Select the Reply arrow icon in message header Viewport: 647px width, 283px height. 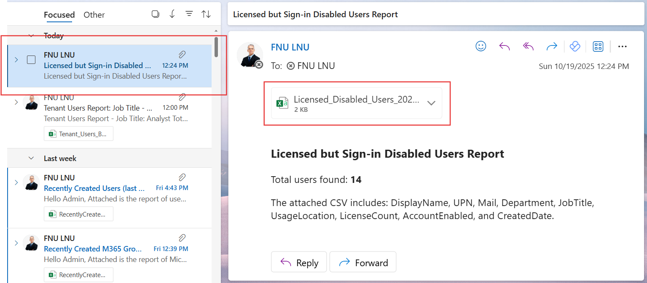click(505, 46)
